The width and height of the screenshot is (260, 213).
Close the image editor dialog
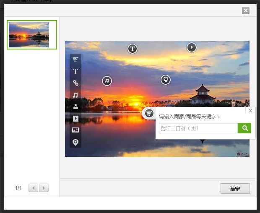[x=246, y=10]
